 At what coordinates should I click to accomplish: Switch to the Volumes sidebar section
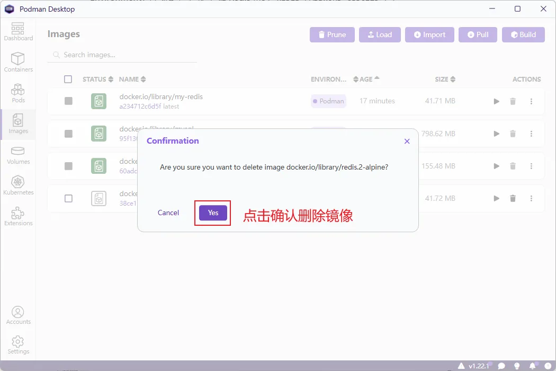coord(18,155)
